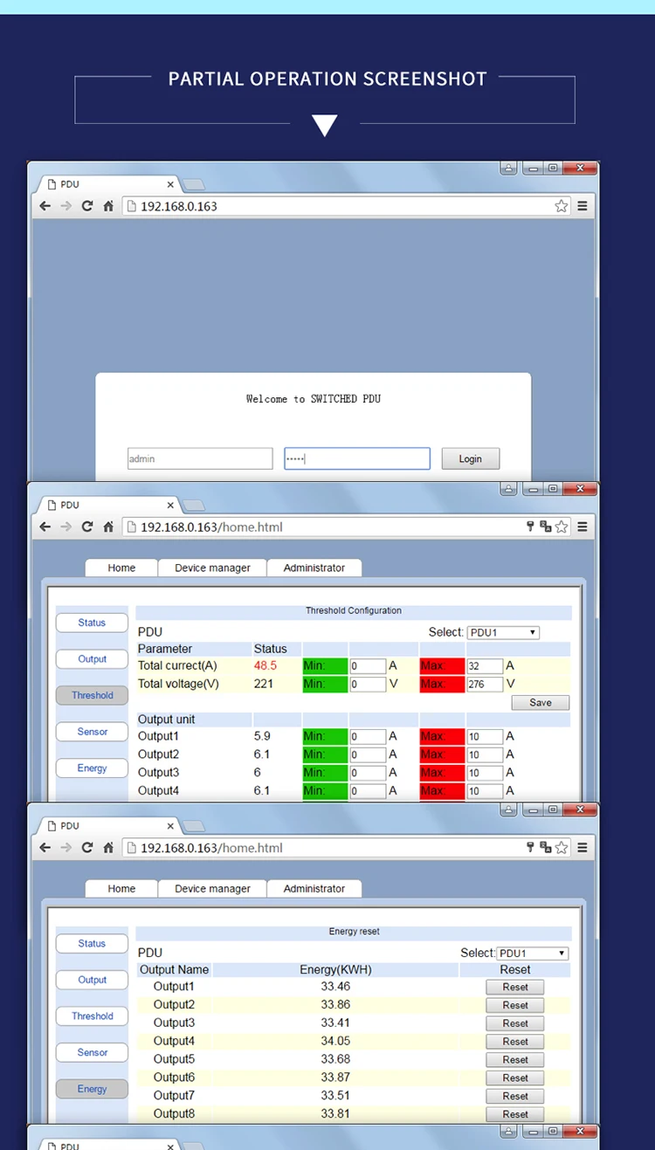Bookmark star in Energy reset window

[x=562, y=848]
